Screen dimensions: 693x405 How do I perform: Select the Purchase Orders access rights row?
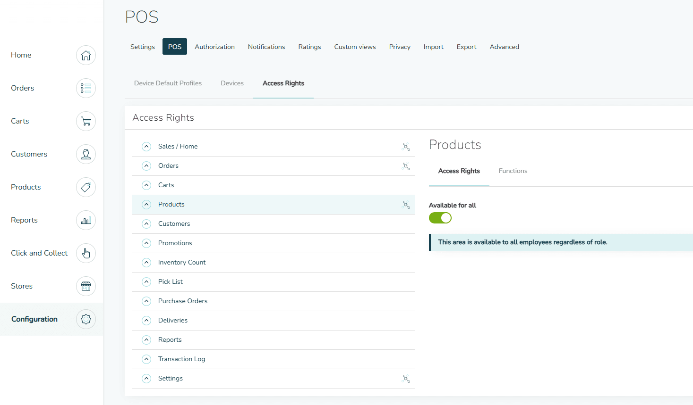click(x=274, y=301)
